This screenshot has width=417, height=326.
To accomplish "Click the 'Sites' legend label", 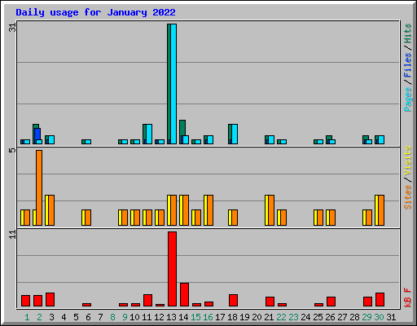I will [x=408, y=196].
